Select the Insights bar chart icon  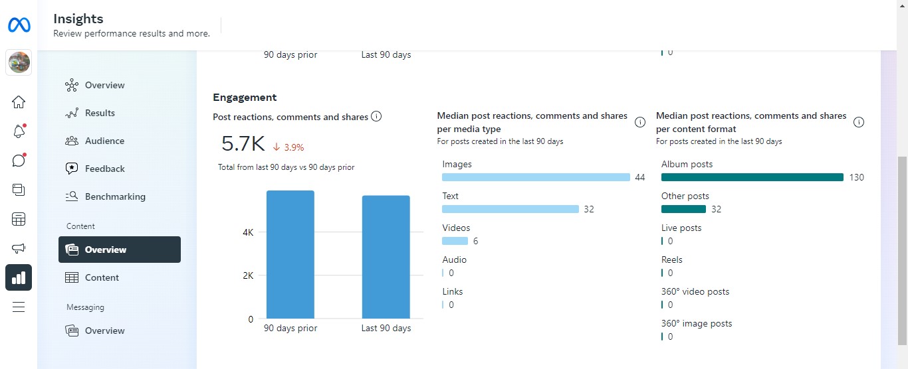point(19,277)
